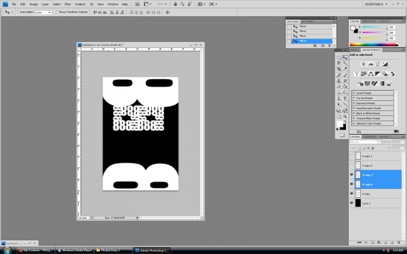Select the last Move history state

(313, 41)
